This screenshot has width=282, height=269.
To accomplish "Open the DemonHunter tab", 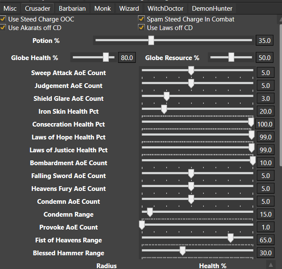I will (212, 9).
